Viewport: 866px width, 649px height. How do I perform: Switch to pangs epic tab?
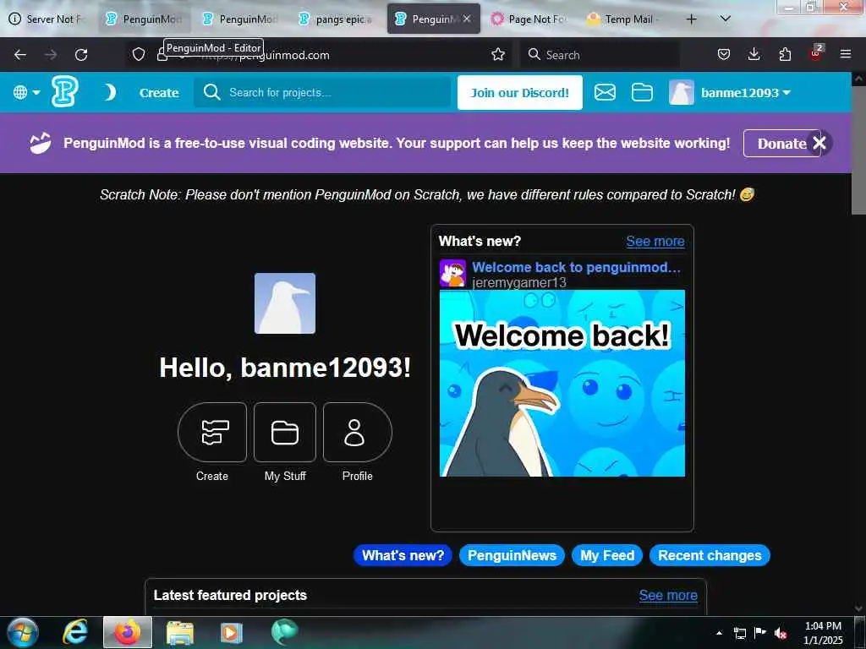tap(337, 19)
